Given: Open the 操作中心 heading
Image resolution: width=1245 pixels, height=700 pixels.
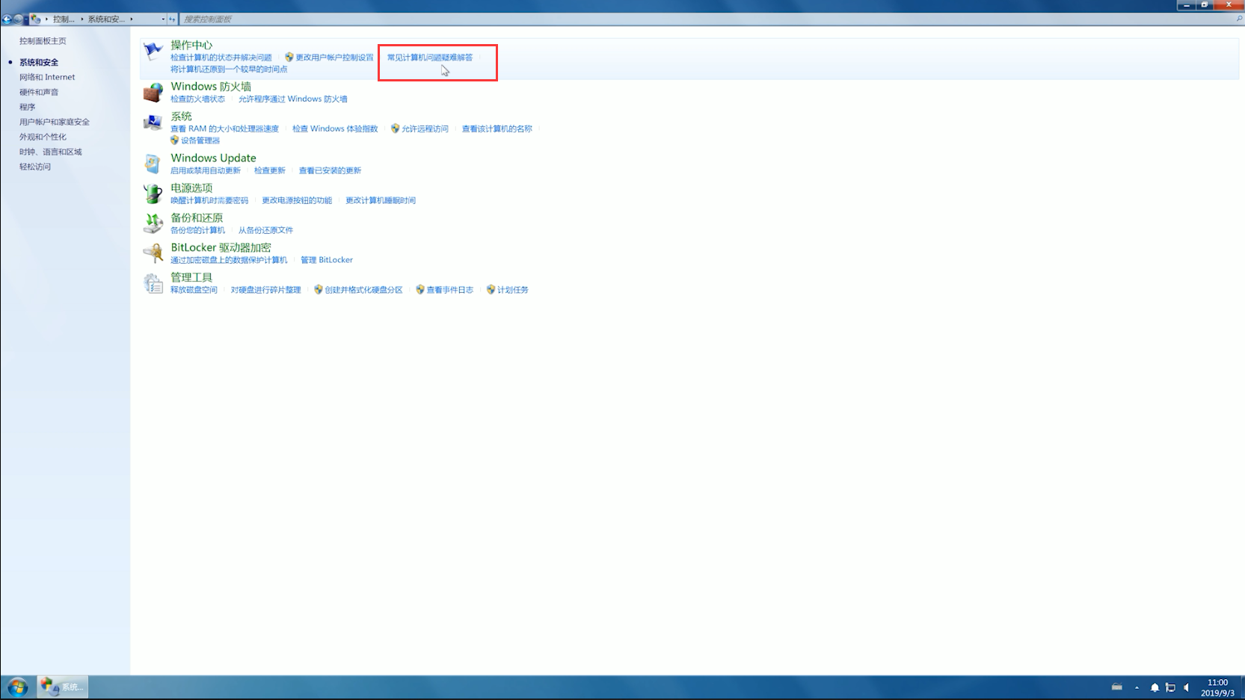Looking at the screenshot, I should (x=191, y=45).
